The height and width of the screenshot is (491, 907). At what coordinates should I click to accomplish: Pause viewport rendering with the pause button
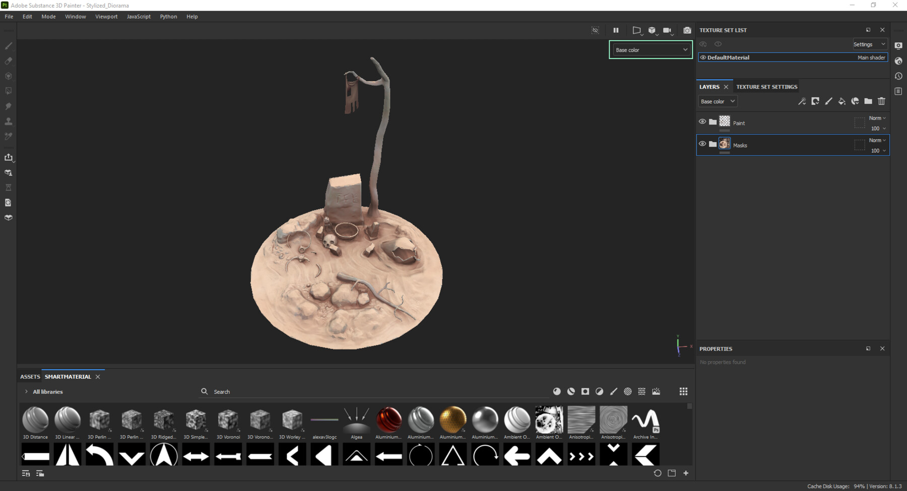click(x=616, y=30)
